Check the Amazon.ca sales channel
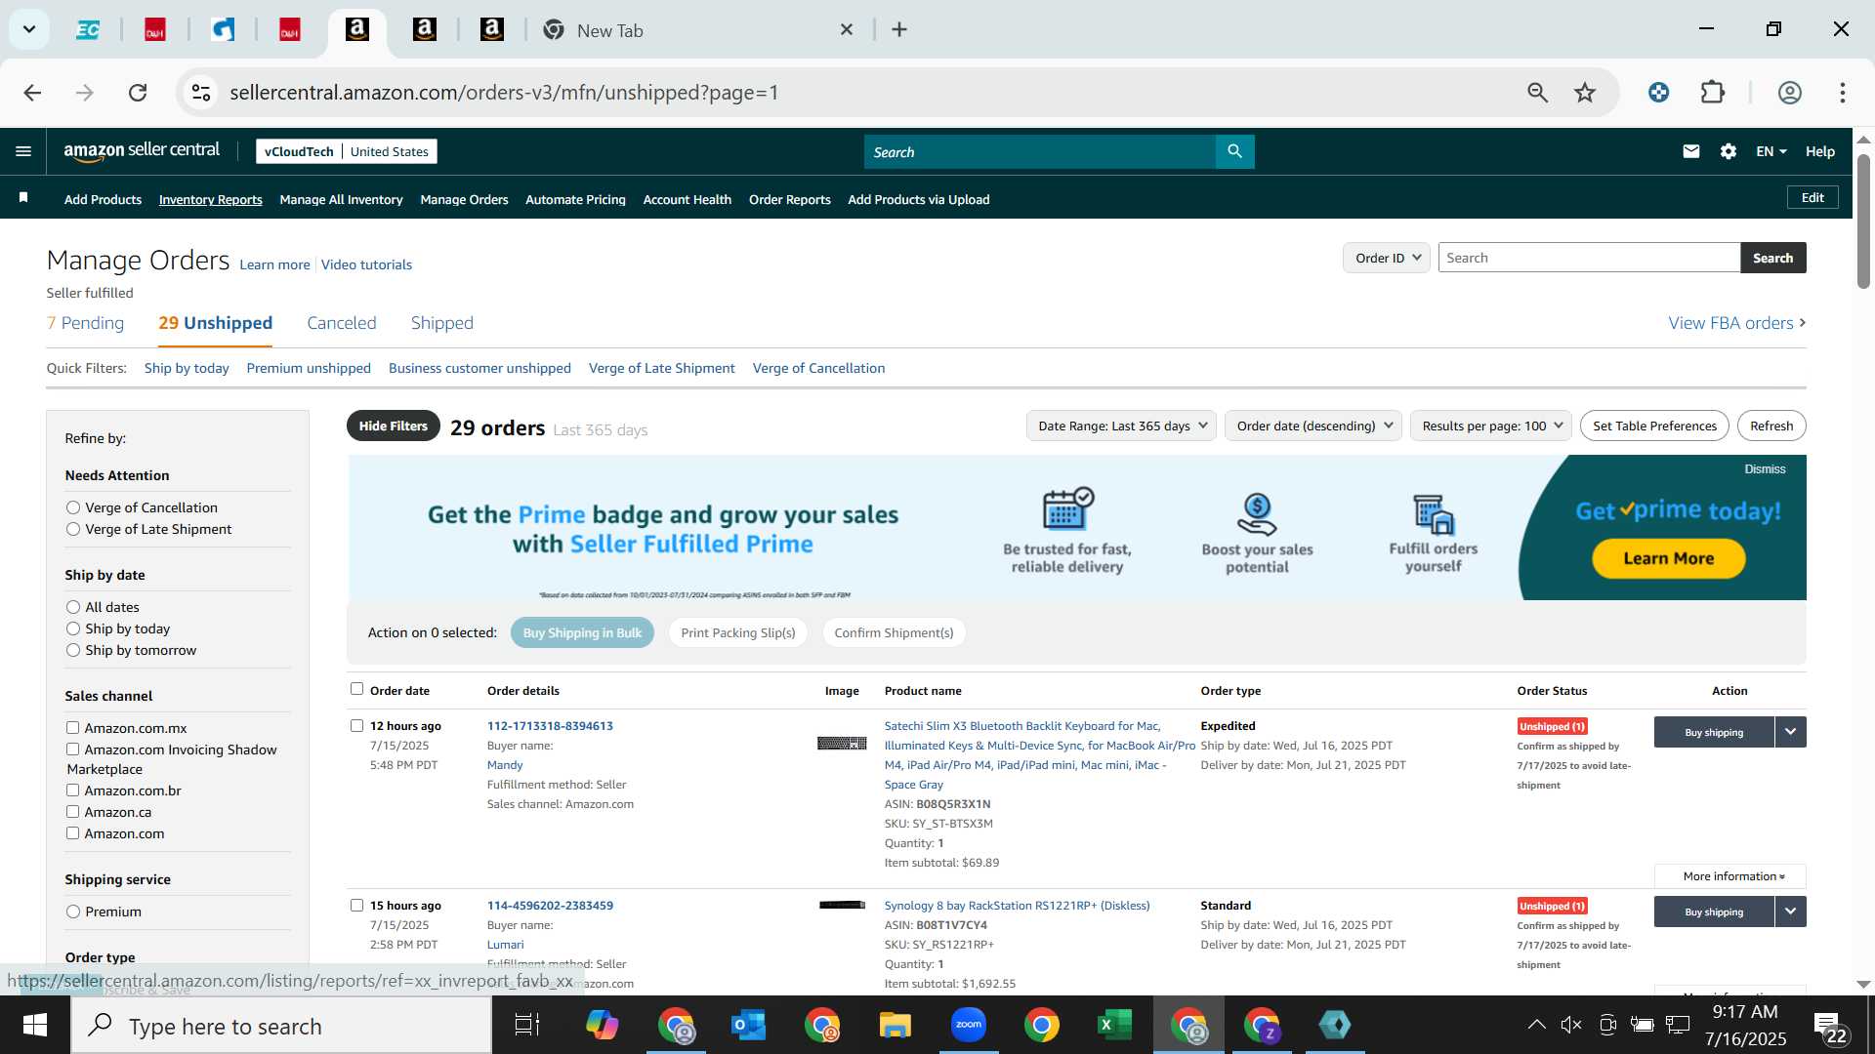The width and height of the screenshot is (1875, 1054). pos(72,812)
